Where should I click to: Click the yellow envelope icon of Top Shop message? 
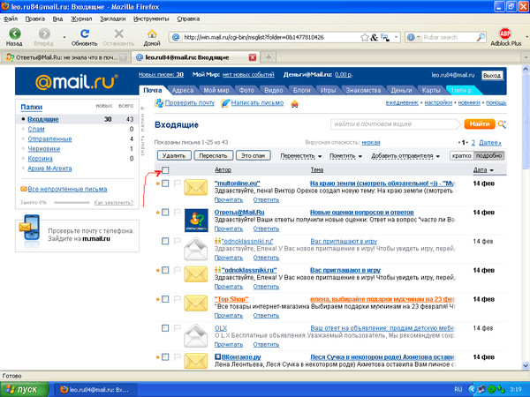[196, 303]
